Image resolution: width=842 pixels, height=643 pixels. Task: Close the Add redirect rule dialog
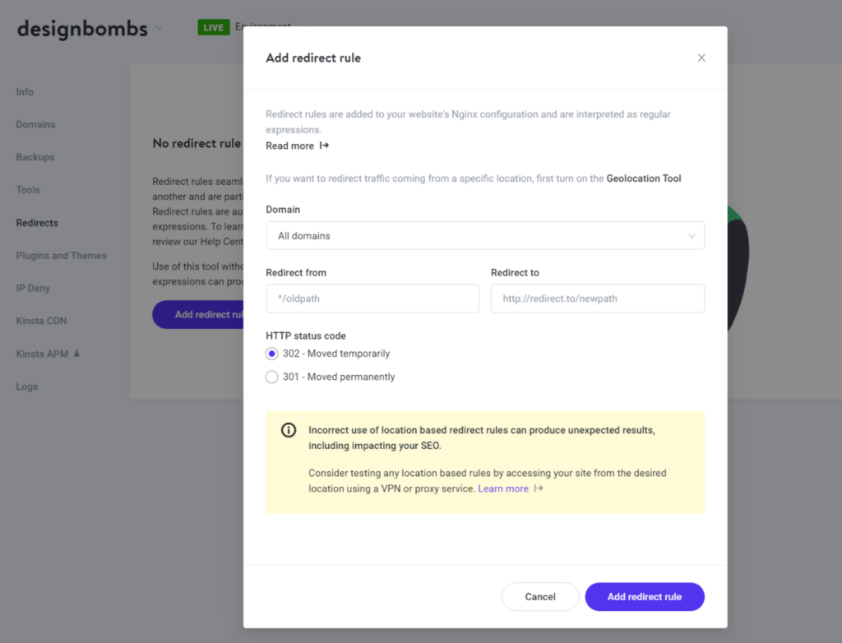pyautogui.click(x=701, y=58)
